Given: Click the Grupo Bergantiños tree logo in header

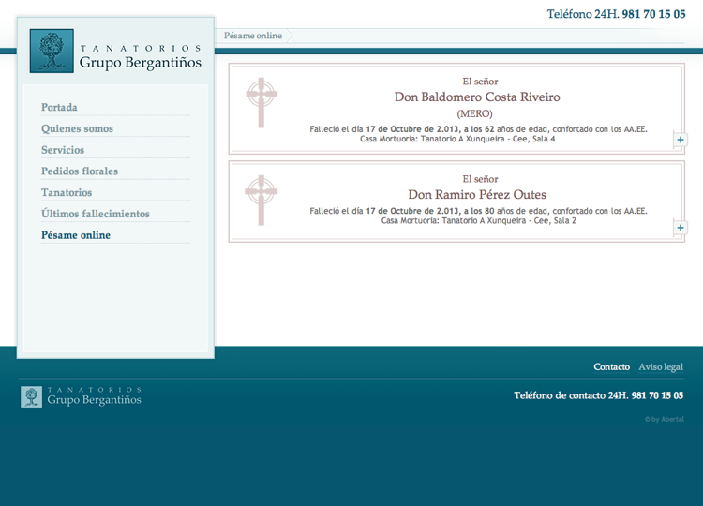Looking at the screenshot, I should [x=52, y=51].
